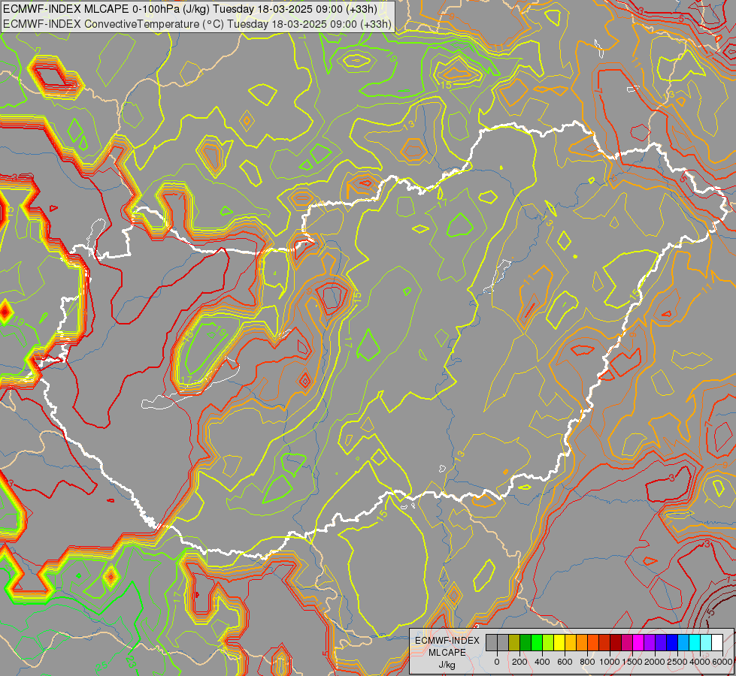Click the 1000 value on legend scale
The image size is (736, 676).
(610, 662)
